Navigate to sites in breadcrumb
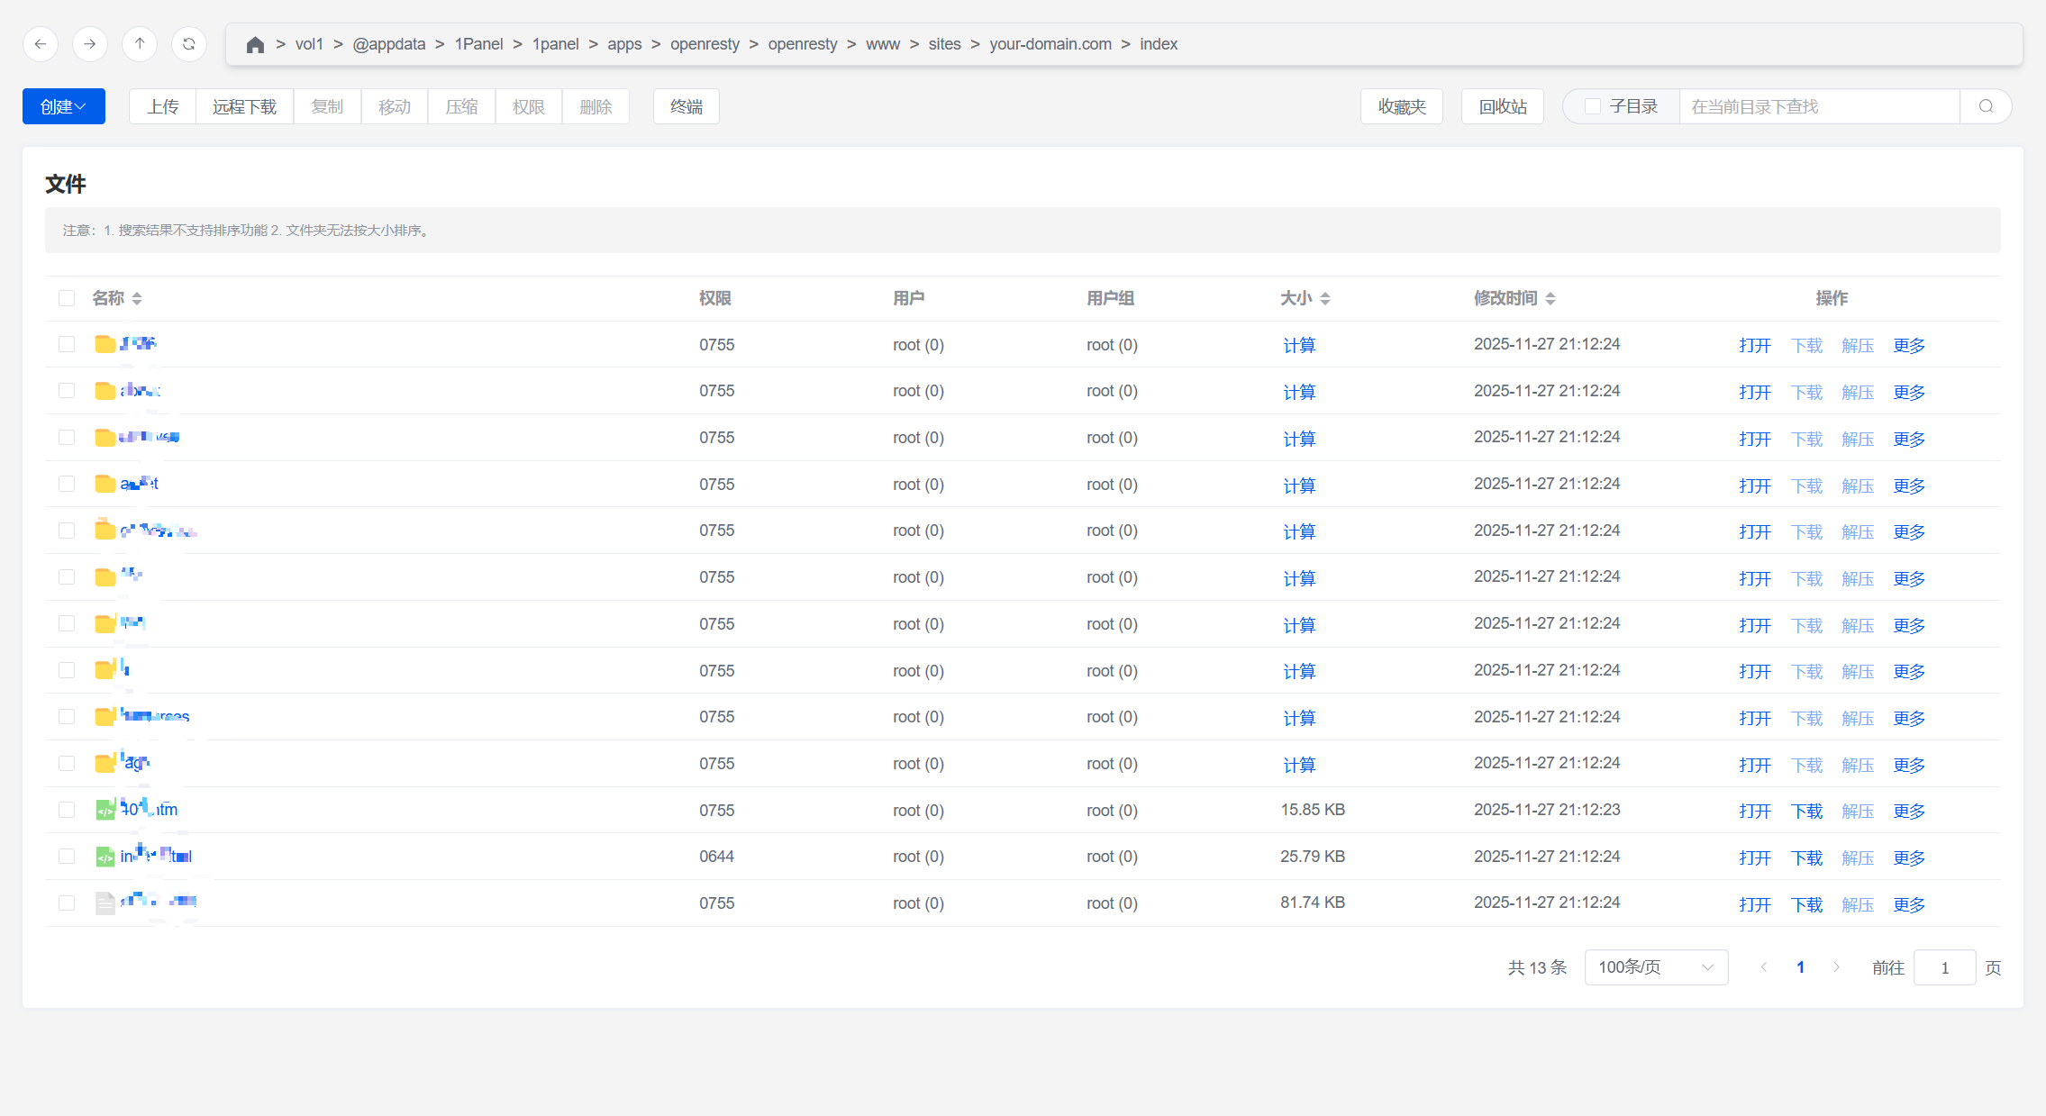 pyautogui.click(x=944, y=44)
